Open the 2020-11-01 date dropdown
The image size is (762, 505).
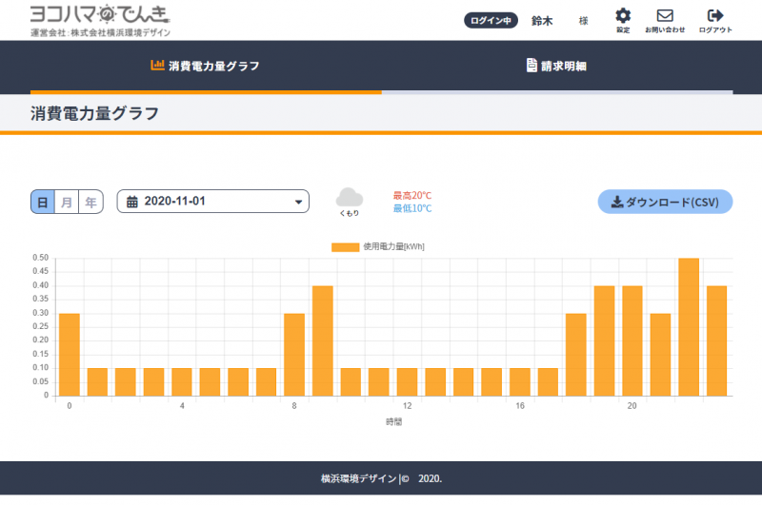click(x=212, y=202)
